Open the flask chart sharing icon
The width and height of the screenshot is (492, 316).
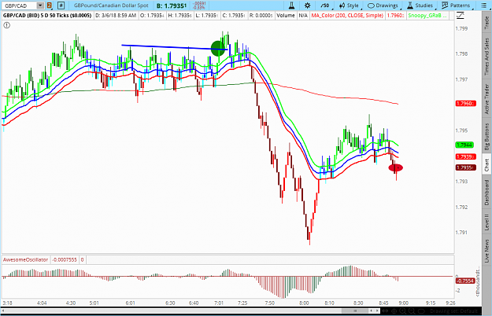[x=291, y=6]
